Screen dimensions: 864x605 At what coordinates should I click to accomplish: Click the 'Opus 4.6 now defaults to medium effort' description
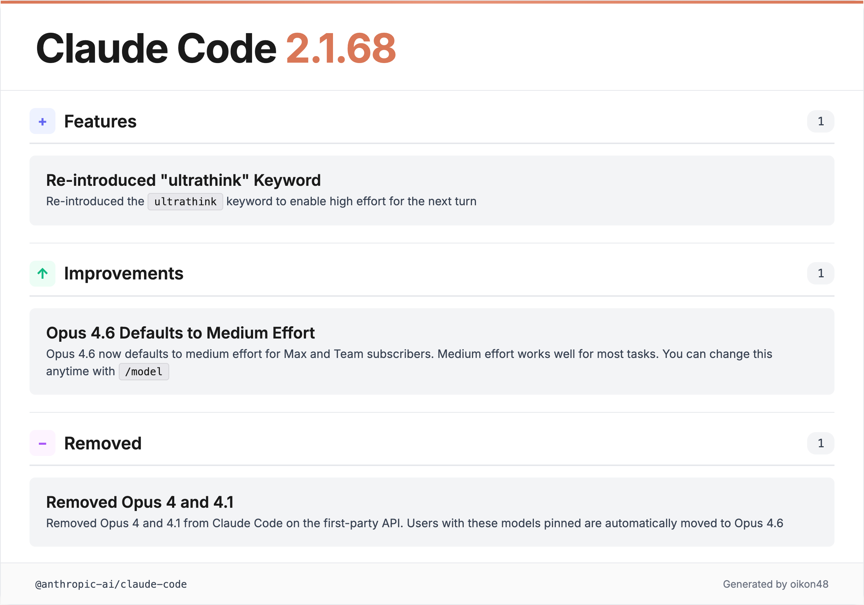click(409, 363)
